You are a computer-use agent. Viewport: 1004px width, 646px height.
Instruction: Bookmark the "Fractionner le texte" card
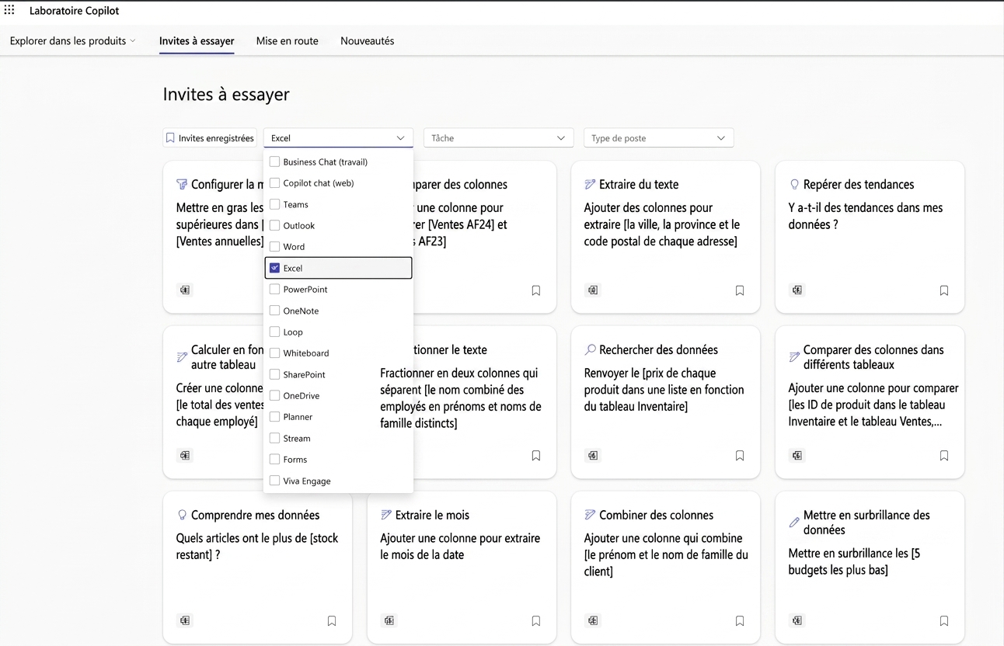tap(536, 456)
